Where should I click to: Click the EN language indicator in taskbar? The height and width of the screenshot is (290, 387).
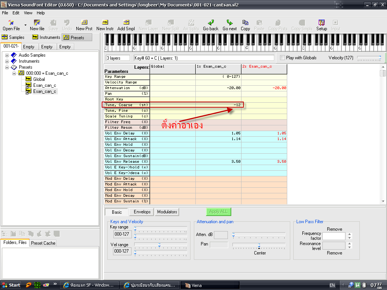click(332, 285)
